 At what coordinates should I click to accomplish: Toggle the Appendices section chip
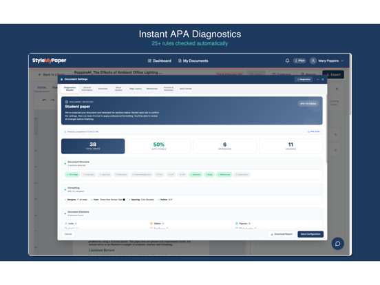(x=242, y=174)
